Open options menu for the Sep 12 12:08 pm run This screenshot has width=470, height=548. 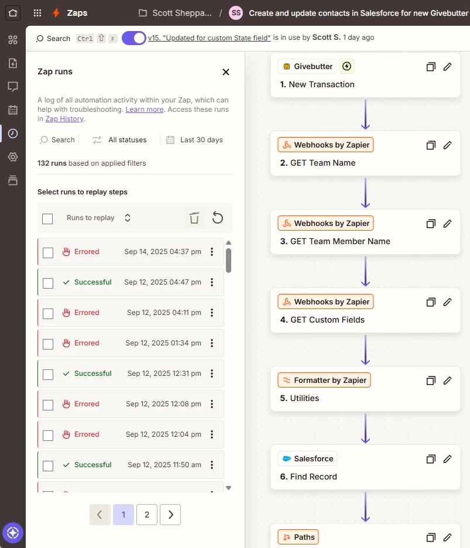pos(212,403)
